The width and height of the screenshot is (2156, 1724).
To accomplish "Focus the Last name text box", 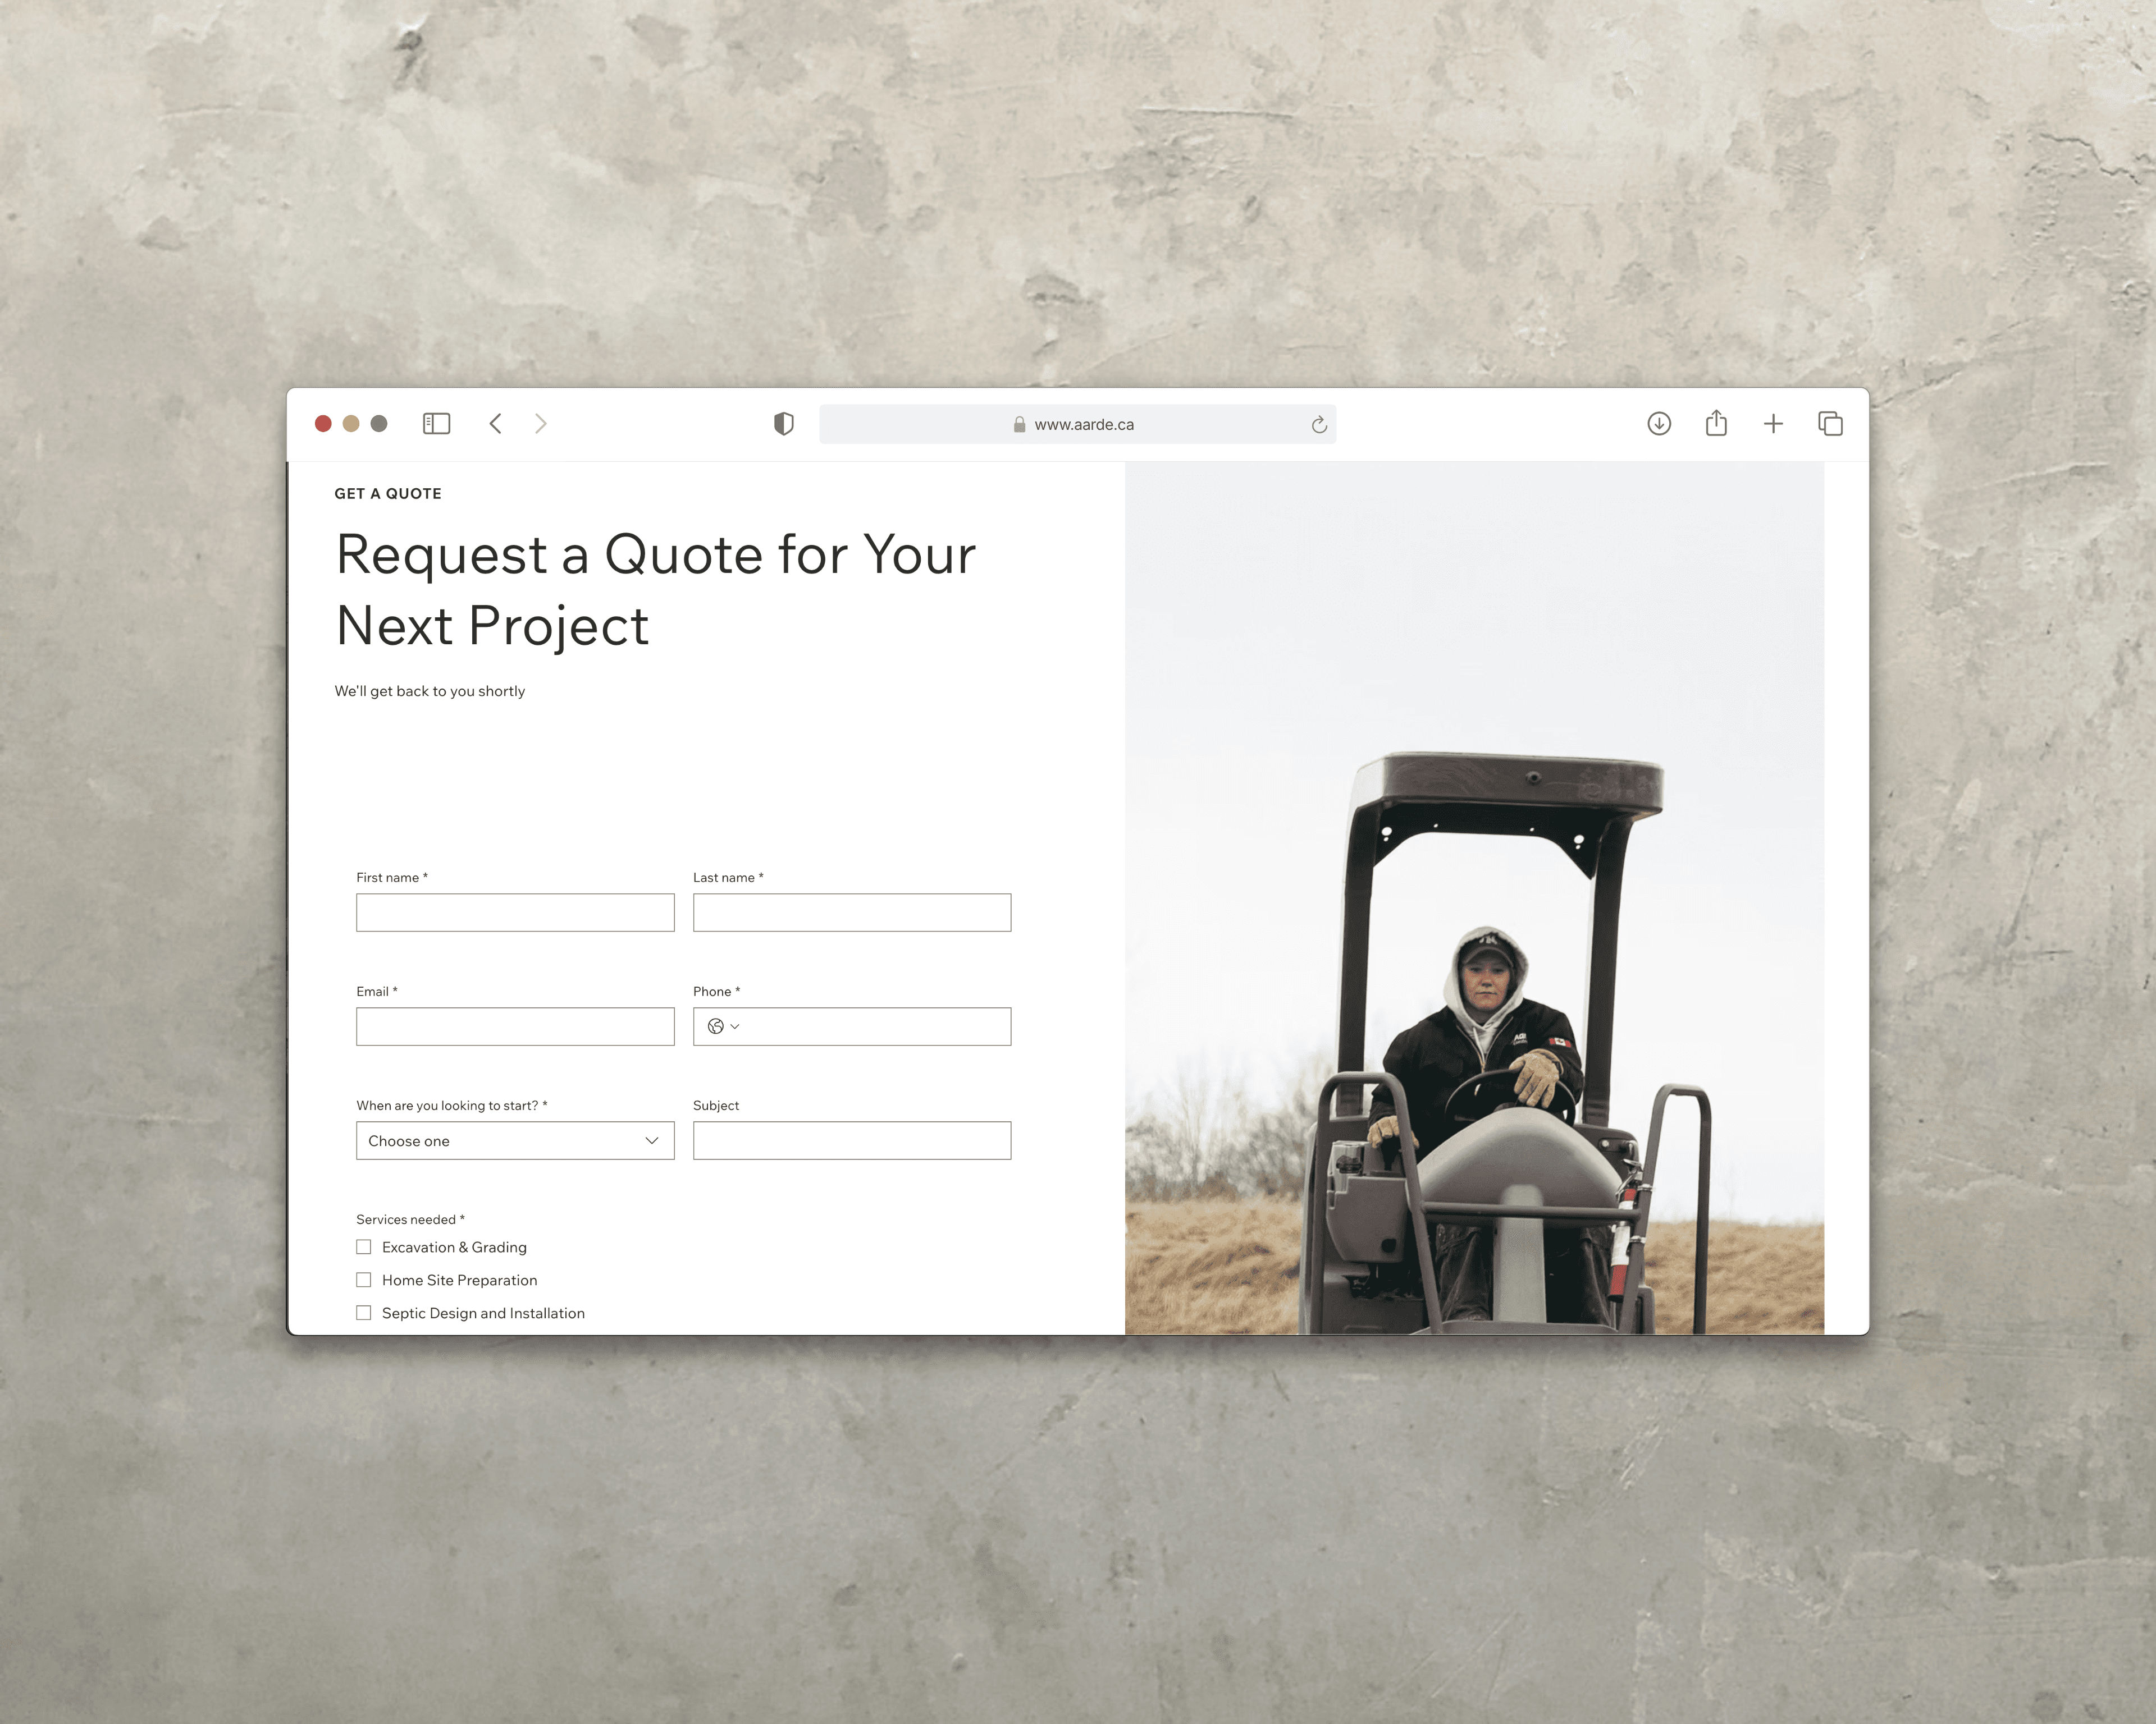I will point(852,913).
